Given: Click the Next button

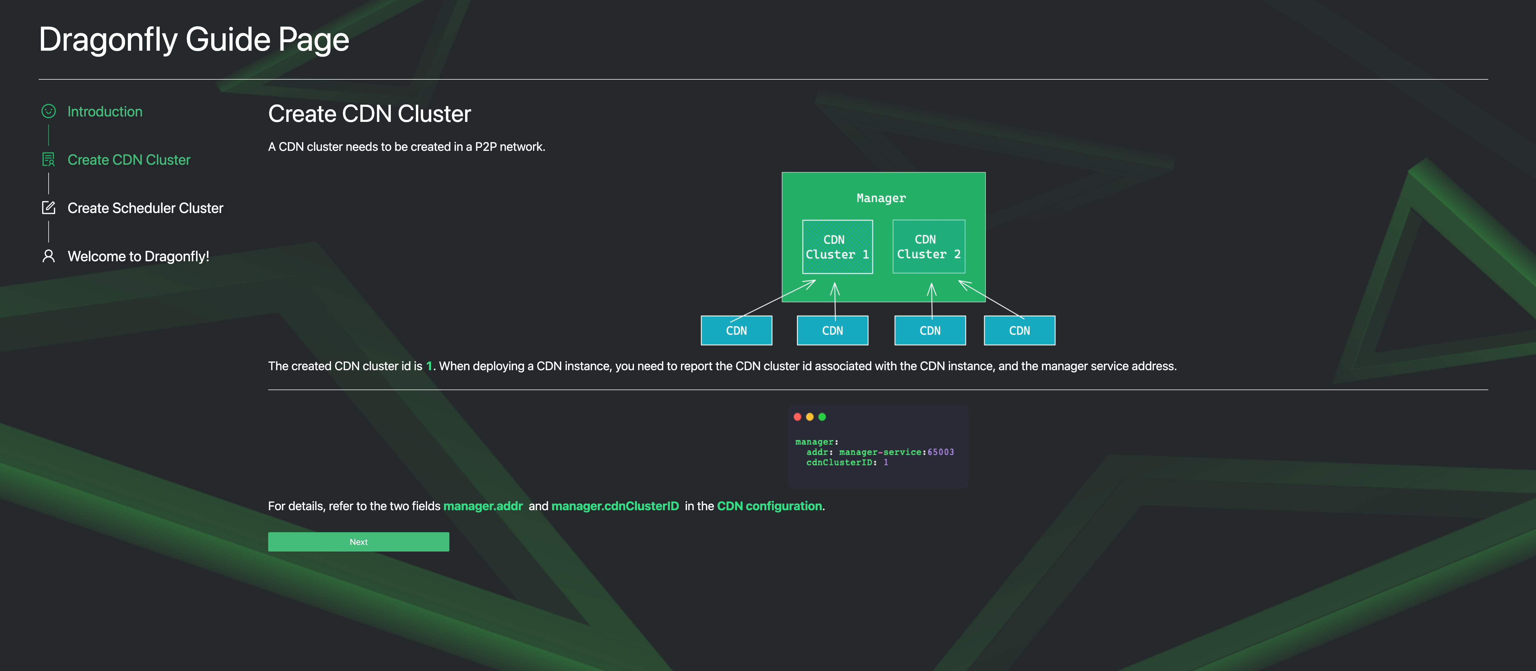Looking at the screenshot, I should 358,542.
